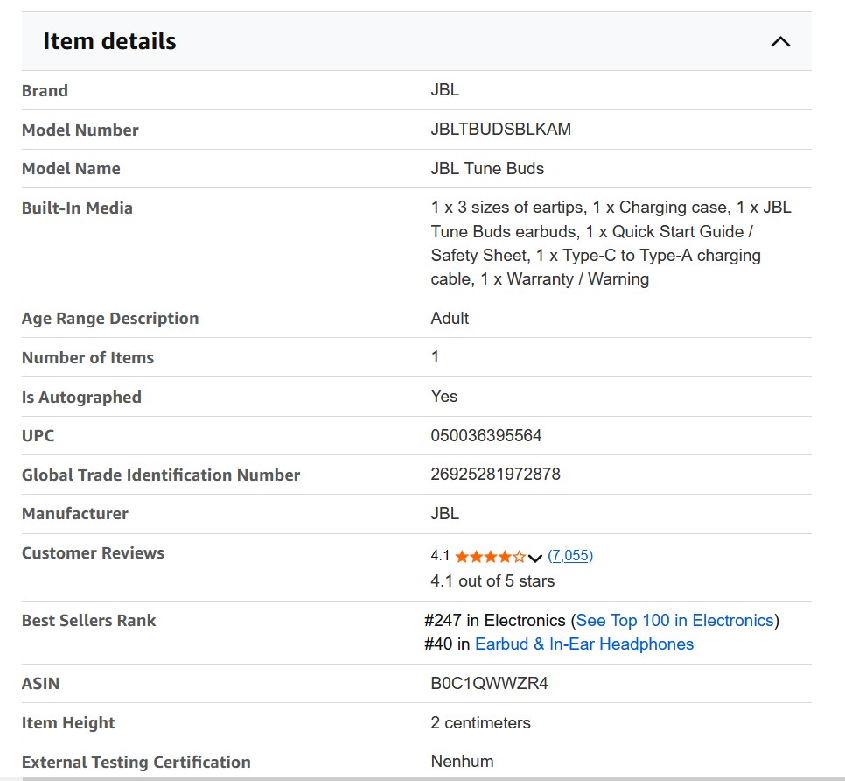Click the Best Sellers Rank label

pyautogui.click(x=88, y=621)
